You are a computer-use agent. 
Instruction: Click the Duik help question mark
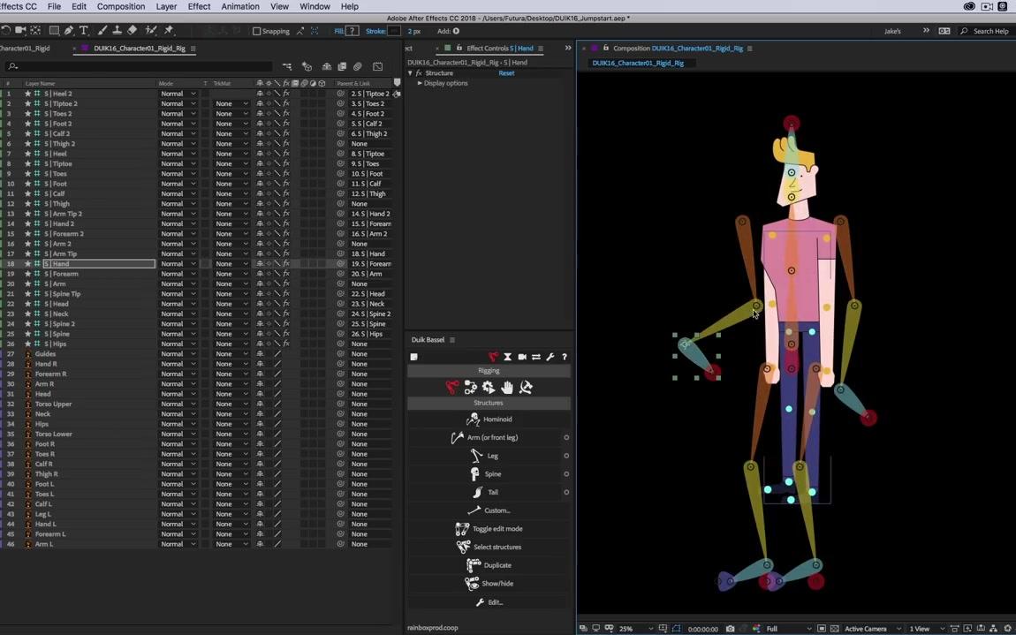point(565,357)
